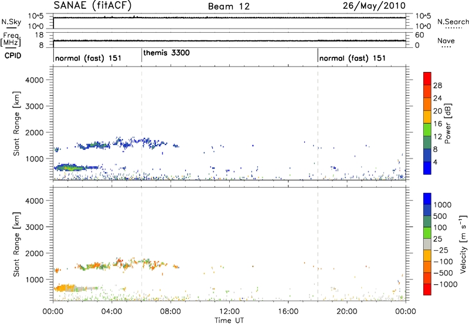Click the blue bottom segment of Power colorbar
This screenshot has width=469, height=324.
point(427,168)
